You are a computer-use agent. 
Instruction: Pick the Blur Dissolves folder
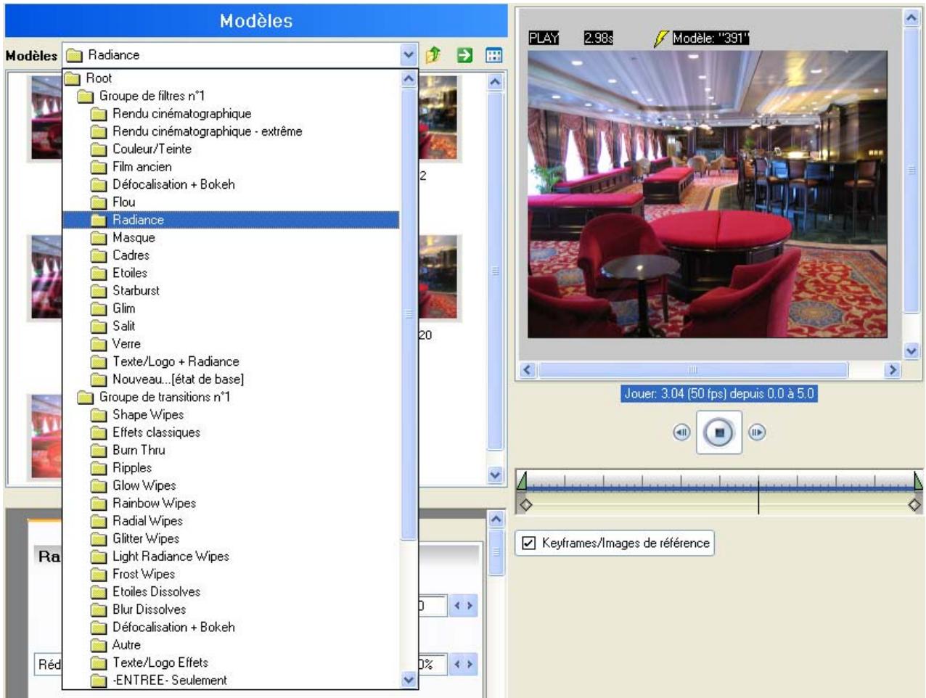click(x=139, y=609)
